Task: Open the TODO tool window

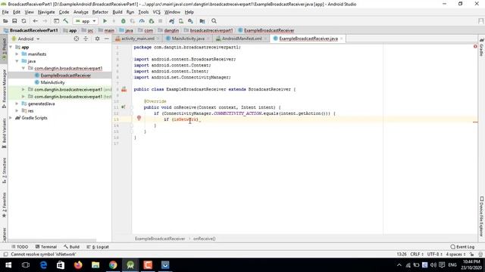Action: pos(20,247)
